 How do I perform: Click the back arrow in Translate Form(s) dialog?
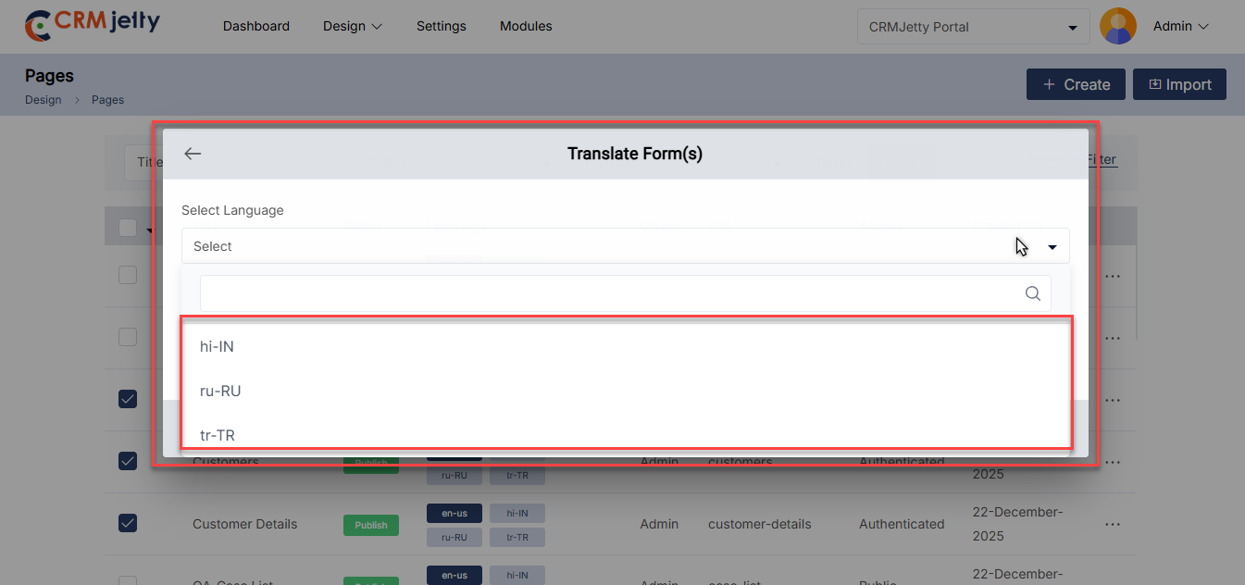click(193, 154)
